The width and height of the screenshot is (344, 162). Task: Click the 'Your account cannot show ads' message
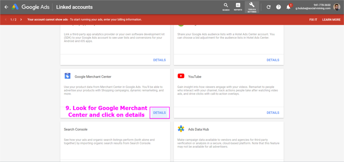tap(84, 20)
